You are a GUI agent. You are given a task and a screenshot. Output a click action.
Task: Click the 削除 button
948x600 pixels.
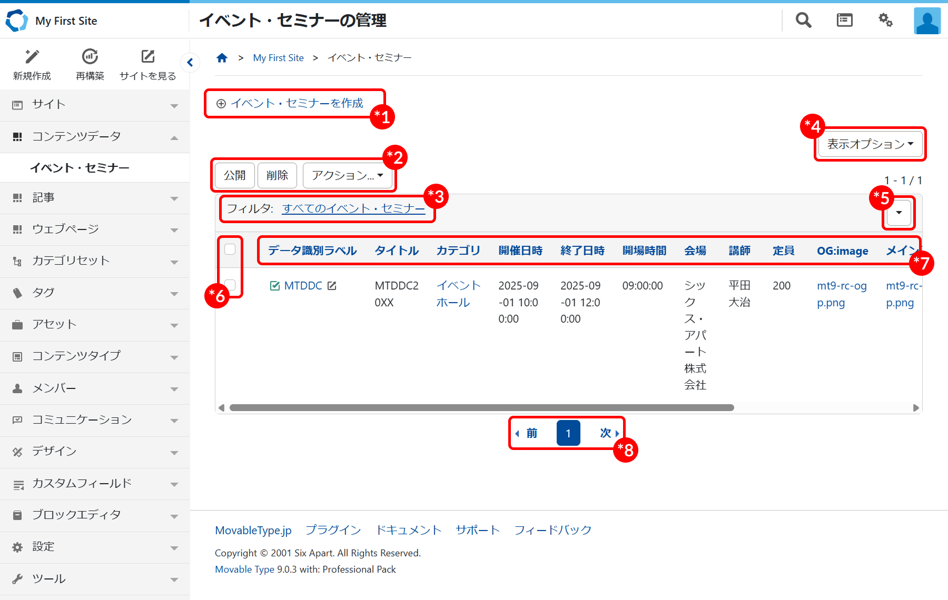click(x=277, y=175)
